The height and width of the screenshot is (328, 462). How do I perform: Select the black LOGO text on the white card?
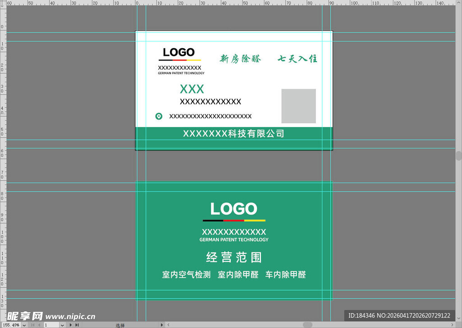click(x=179, y=52)
